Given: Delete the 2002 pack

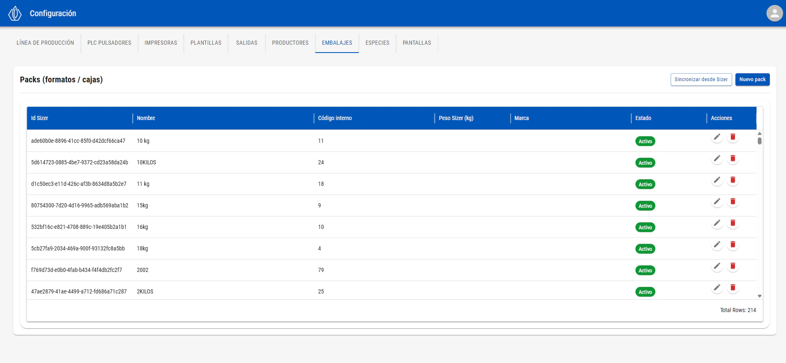Looking at the screenshot, I should coord(733,266).
